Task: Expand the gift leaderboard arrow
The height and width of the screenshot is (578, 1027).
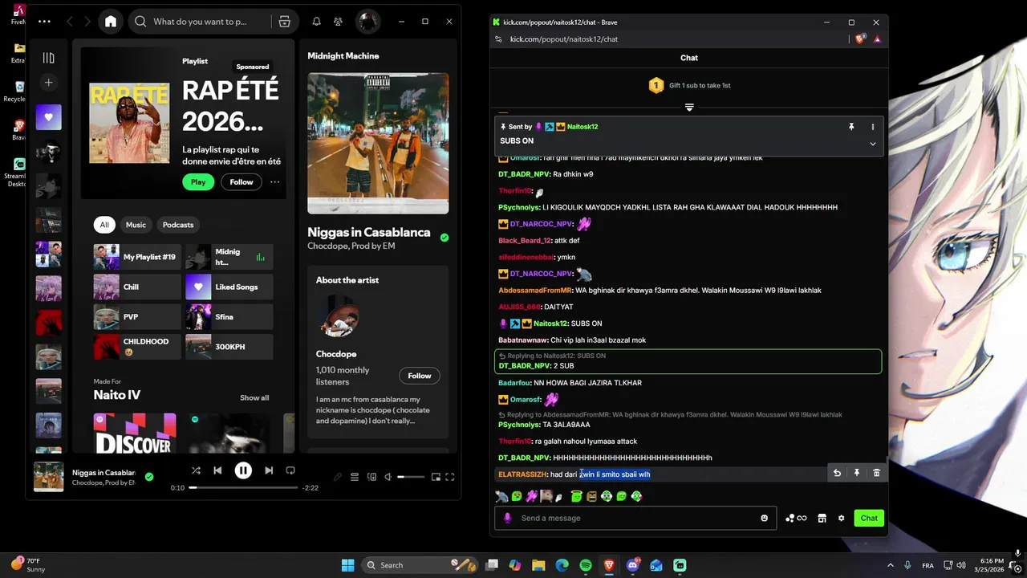Action: (689, 107)
